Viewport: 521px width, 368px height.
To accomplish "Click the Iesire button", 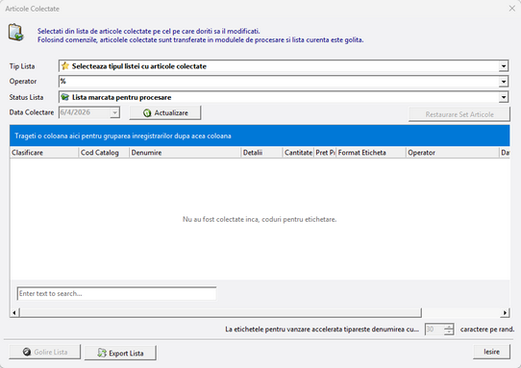I will pos(491,352).
